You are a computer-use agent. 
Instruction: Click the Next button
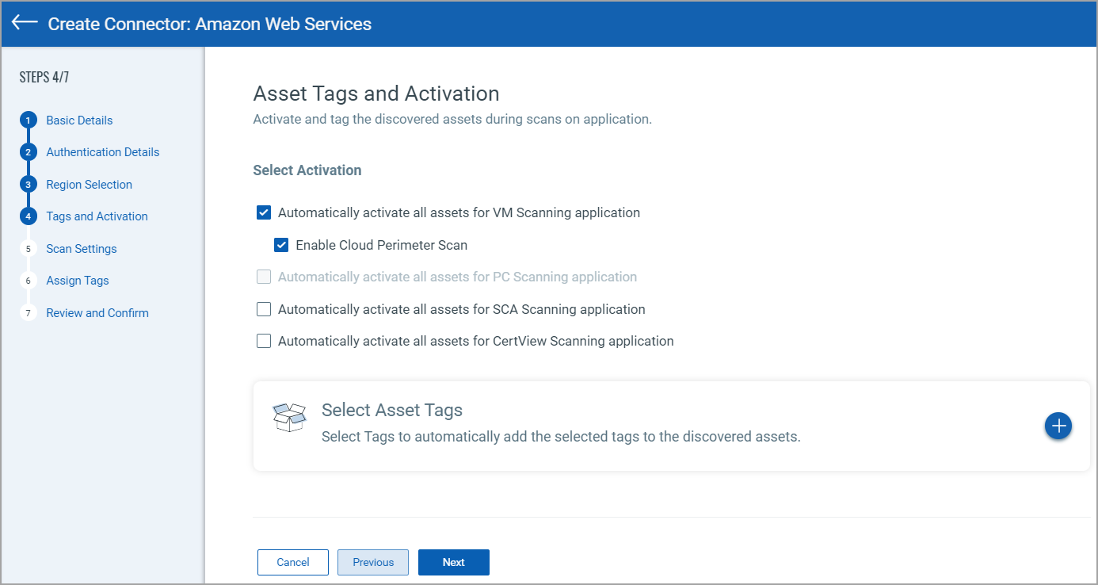(x=453, y=562)
